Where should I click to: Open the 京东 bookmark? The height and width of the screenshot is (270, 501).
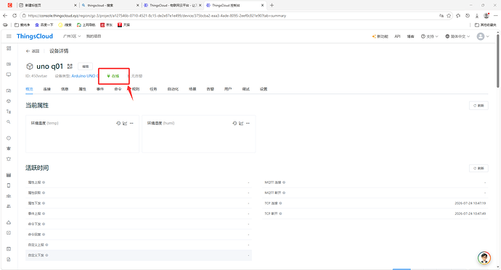[x=107, y=25]
